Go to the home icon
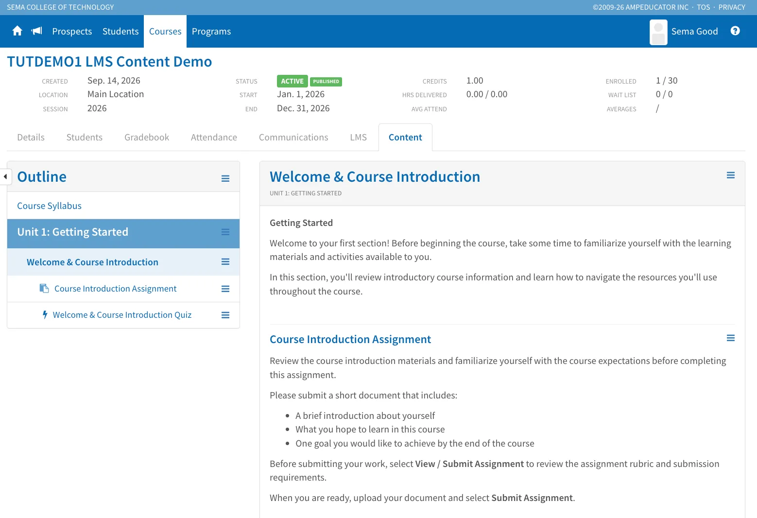This screenshot has width=757, height=518. [x=17, y=31]
